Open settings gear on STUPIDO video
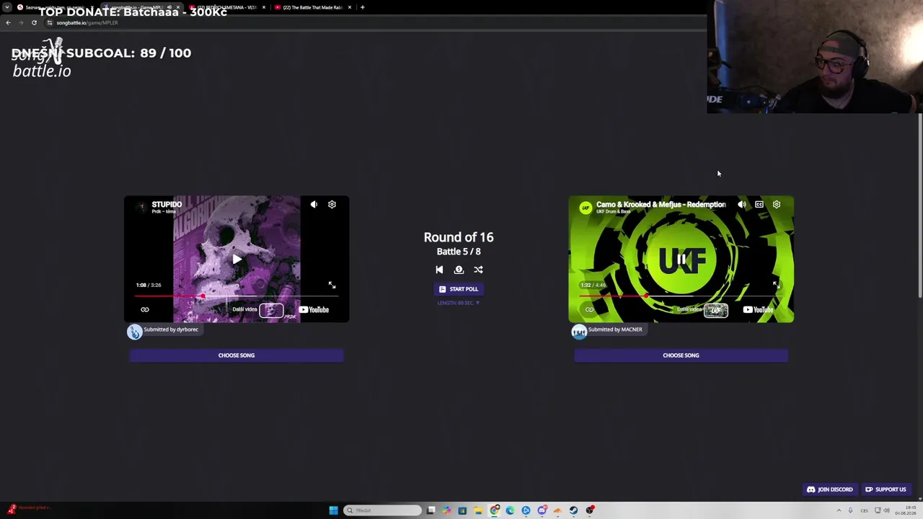This screenshot has height=519, width=923. pyautogui.click(x=332, y=205)
